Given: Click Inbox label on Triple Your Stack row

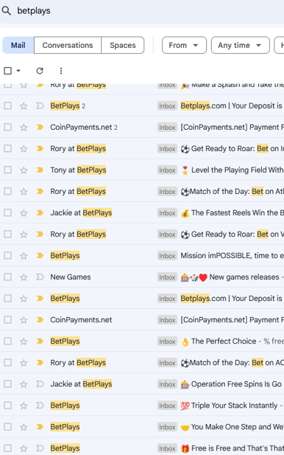Looking at the screenshot, I should tap(167, 406).
